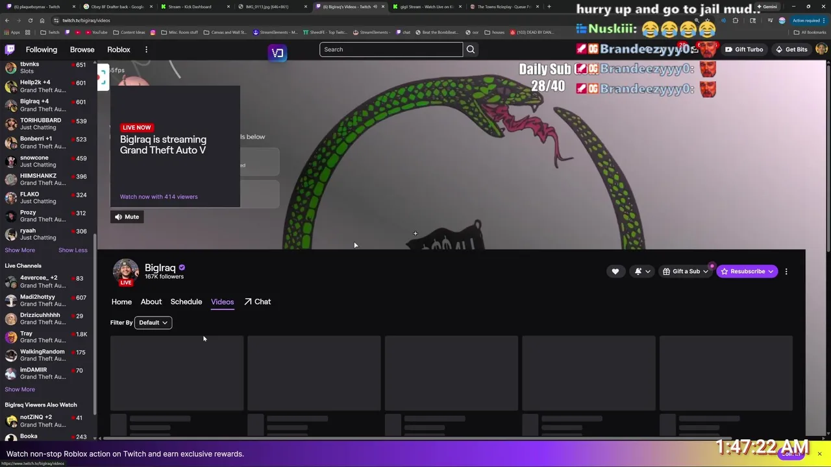Switch to the Stream - Kick Dashboard tab
Viewport: 831px width, 467px height.
[194, 6]
